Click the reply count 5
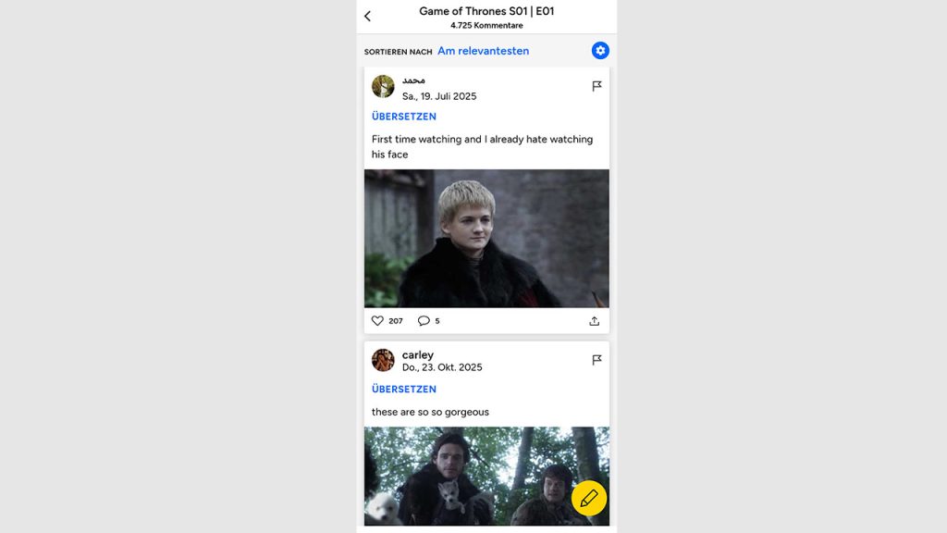This screenshot has height=533, width=947. click(437, 321)
